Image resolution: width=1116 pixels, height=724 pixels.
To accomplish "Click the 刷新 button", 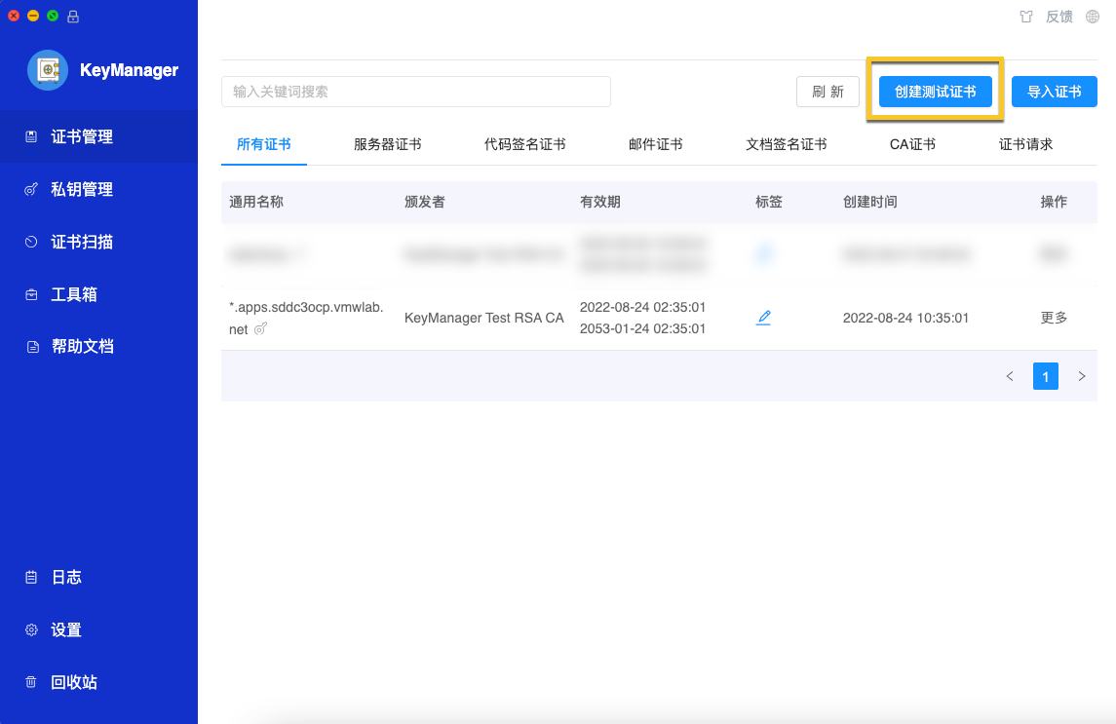I will (827, 92).
